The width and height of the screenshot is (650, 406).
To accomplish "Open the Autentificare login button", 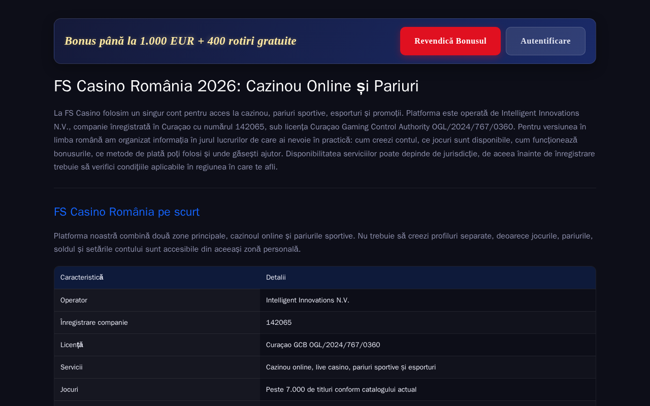I will (545, 41).
